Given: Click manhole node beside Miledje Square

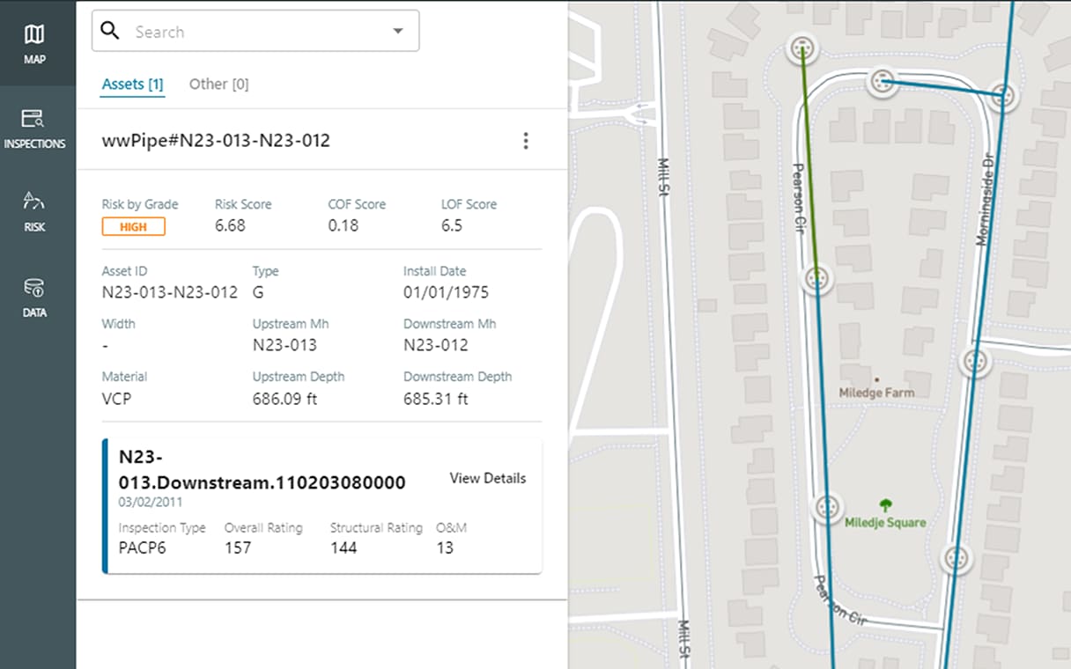Looking at the screenshot, I should click(825, 508).
